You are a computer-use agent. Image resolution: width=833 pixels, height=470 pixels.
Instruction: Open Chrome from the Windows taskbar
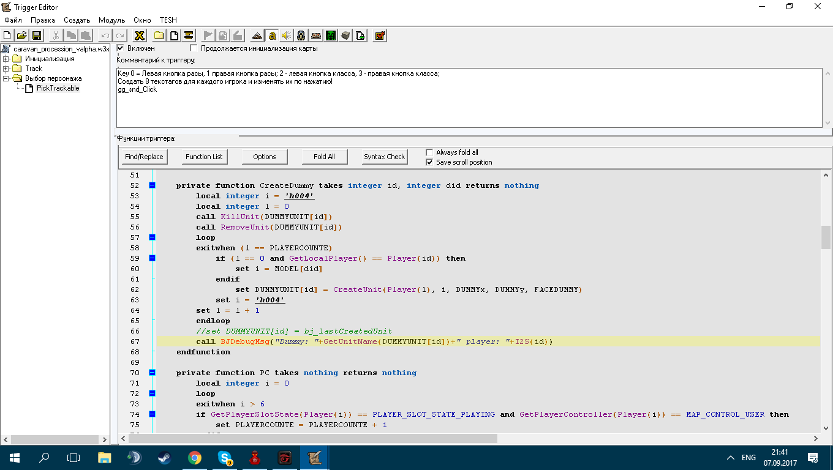195,457
